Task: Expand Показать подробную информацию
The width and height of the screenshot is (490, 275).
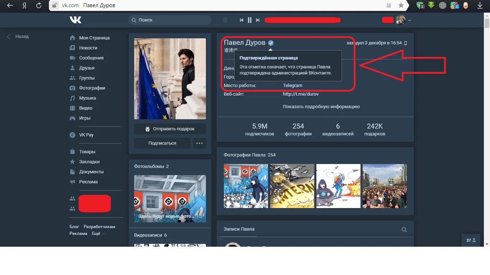Action: click(321, 107)
